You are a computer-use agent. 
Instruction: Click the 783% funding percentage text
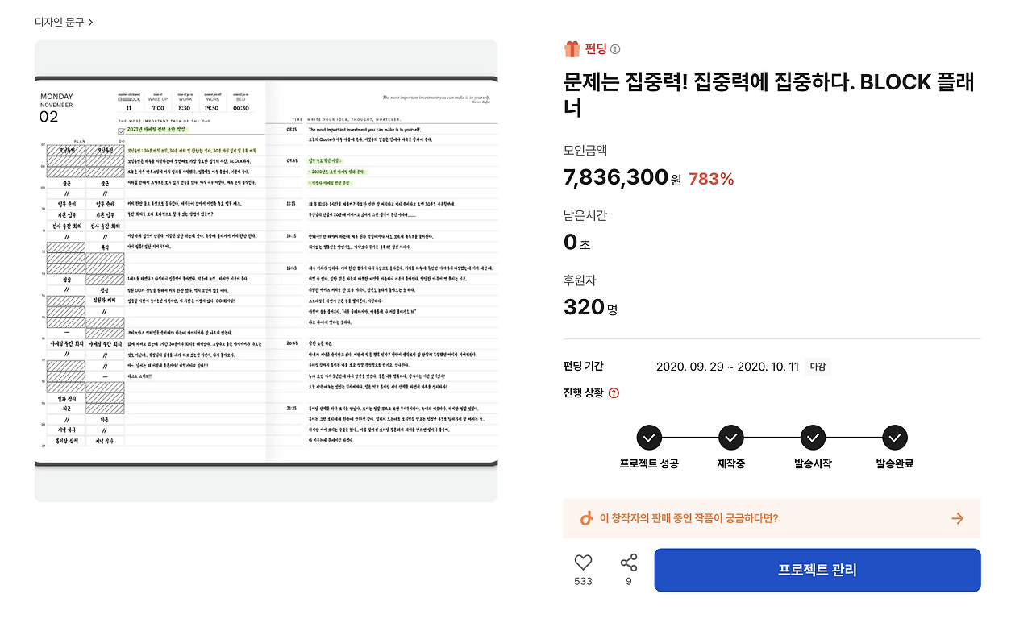pos(710,179)
